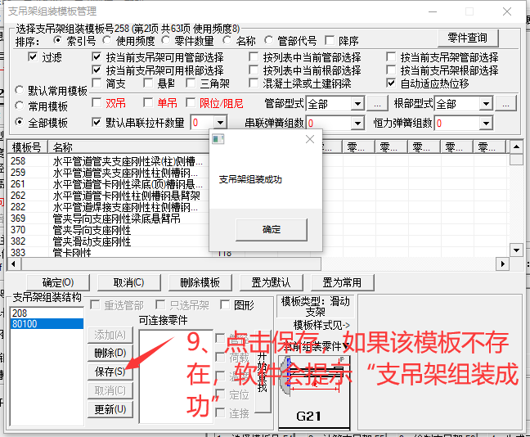Click the 保存(S) button

click(110, 372)
